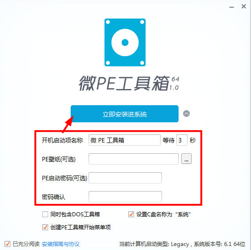Uncheck set C drive name to 系统
This screenshot has width=251, height=250.
[131, 214]
